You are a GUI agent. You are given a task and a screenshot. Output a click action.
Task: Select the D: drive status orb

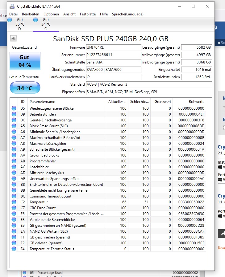pos(10,20)
